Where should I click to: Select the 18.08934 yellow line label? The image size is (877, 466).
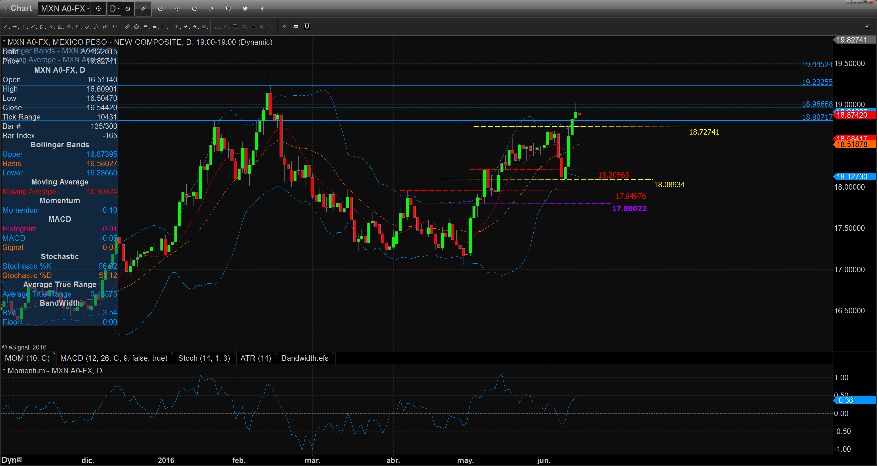669,185
